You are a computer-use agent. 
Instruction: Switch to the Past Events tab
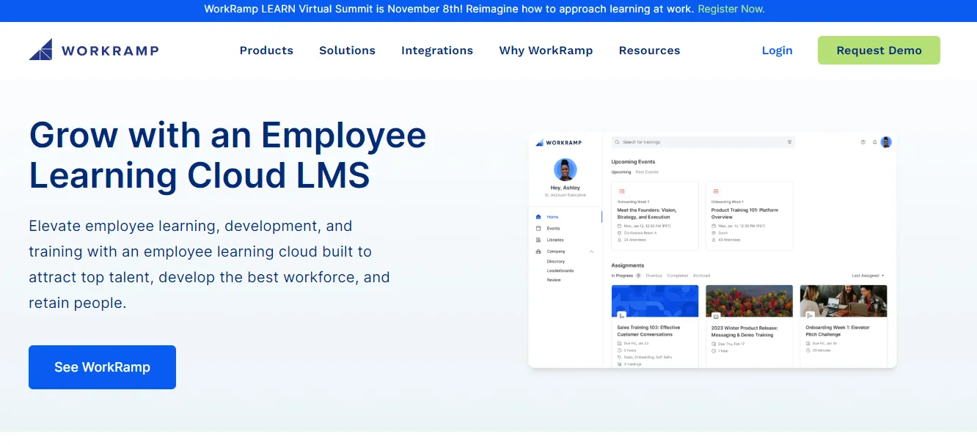pyautogui.click(x=647, y=172)
